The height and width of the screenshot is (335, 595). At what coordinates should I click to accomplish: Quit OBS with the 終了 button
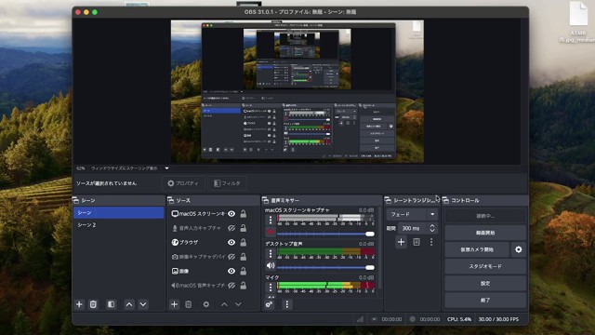tap(485, 300)
